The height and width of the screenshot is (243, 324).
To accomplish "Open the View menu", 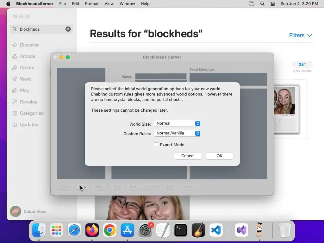I will click(109, 4).
